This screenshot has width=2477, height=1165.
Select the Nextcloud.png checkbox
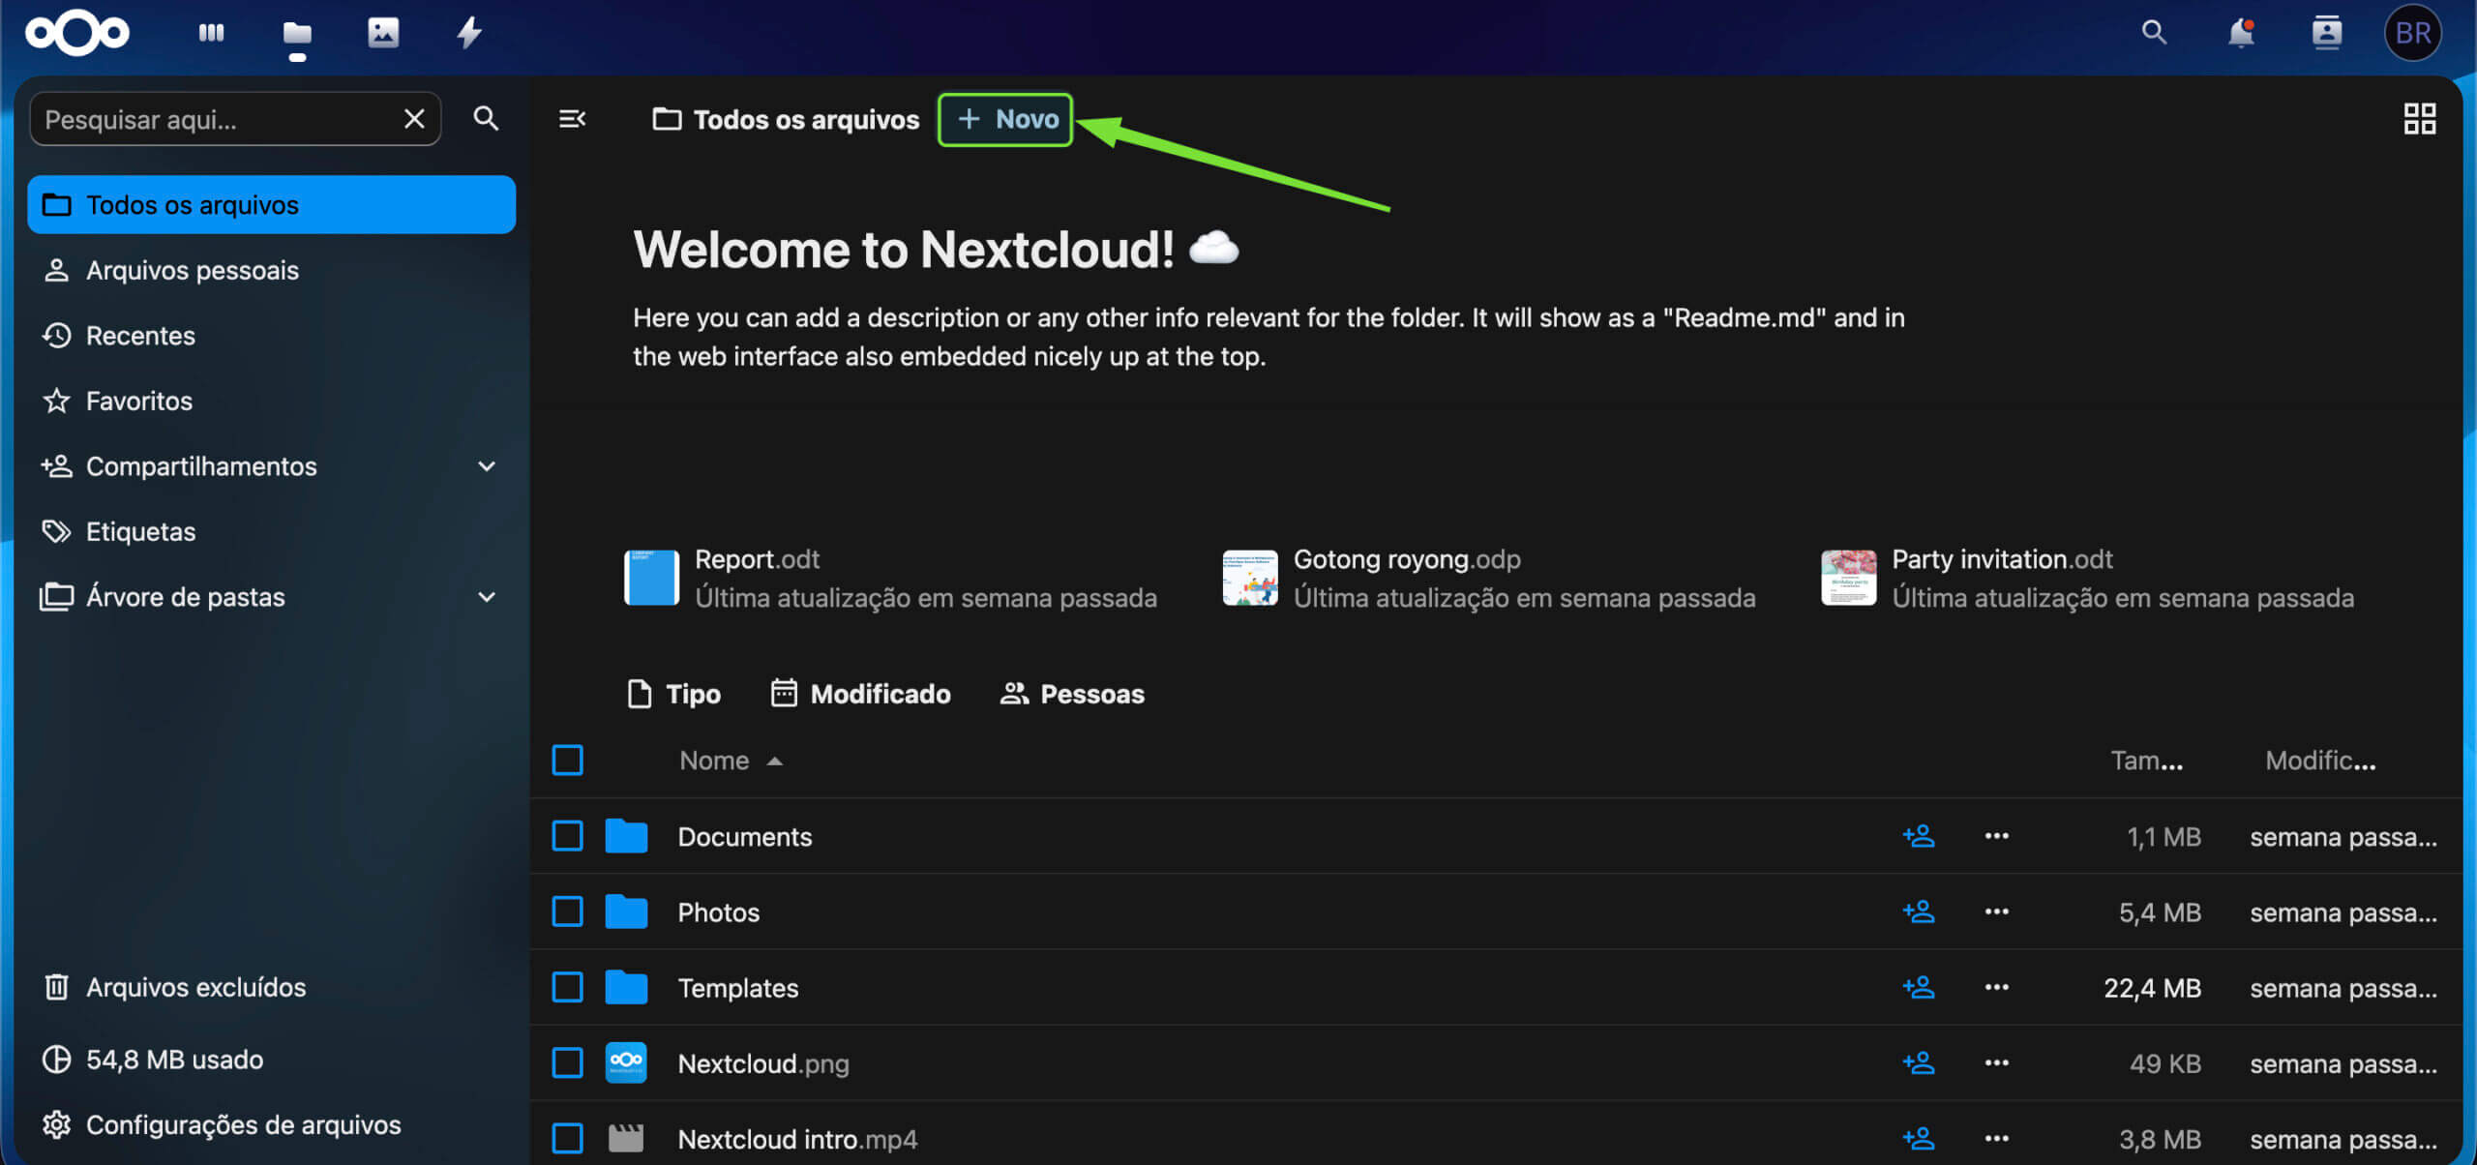[x=567, y=1062]
